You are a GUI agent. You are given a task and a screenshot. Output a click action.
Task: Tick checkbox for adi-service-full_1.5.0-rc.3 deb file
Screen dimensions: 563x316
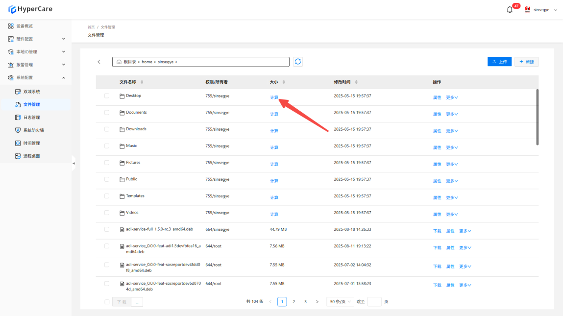[107, 229]
